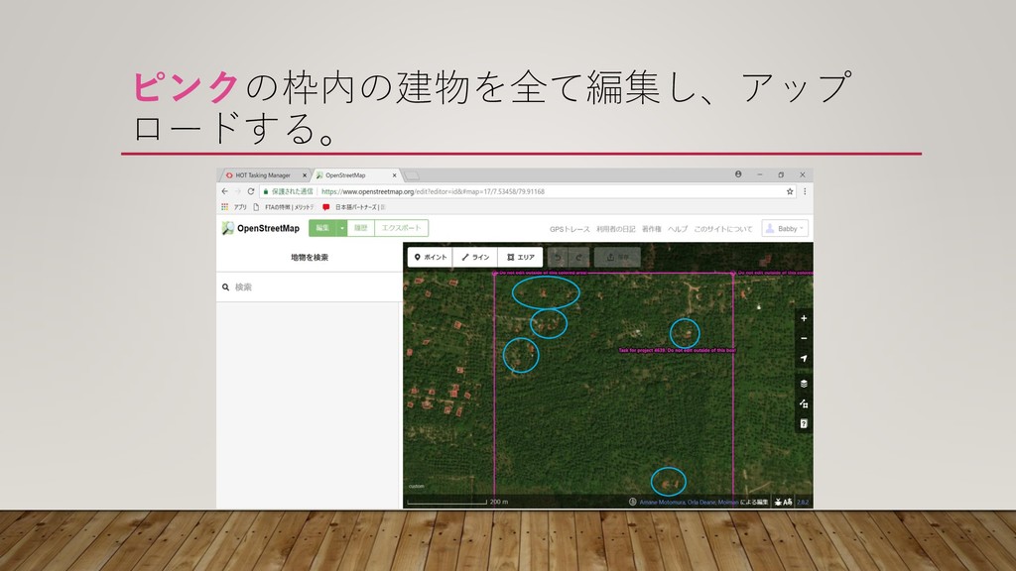Click the green padlock security icon
Screen dimensions: 1016x571
pyautogui.click(x=266, y=191)
